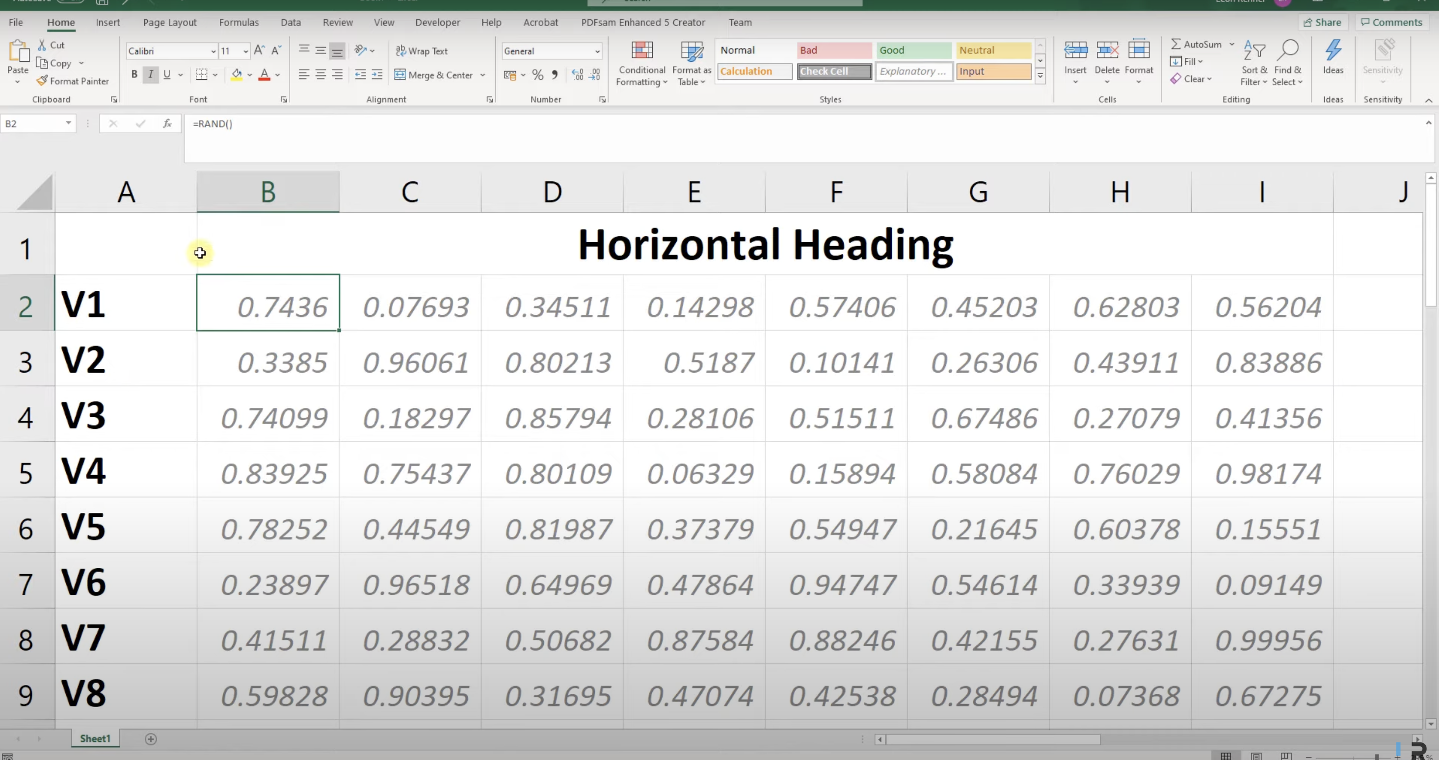Click the Format Painter brush icon
Image resolution: width=1439 pixels, height=760 pixels.
point(42,81)
